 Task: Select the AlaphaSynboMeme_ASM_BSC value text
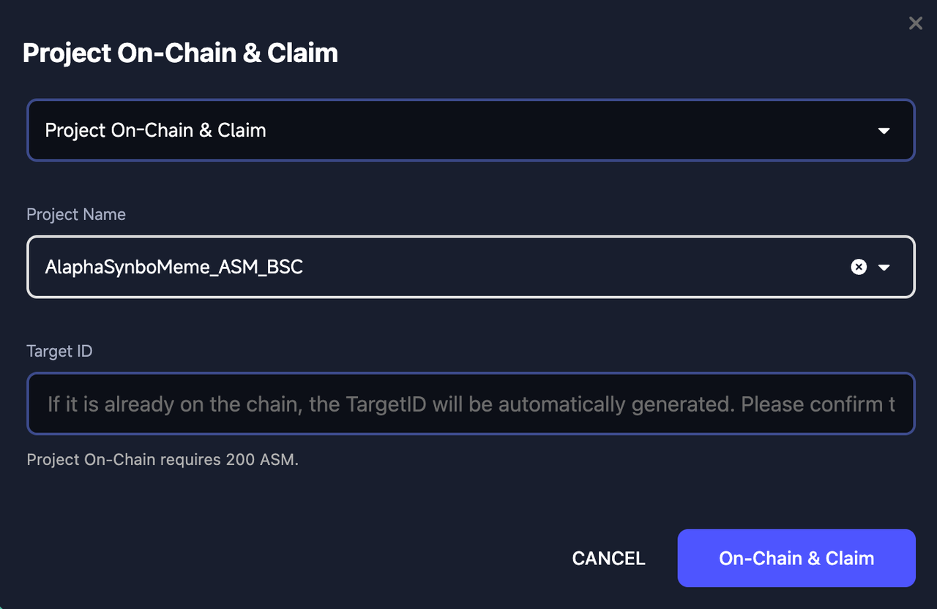(174, 267)
